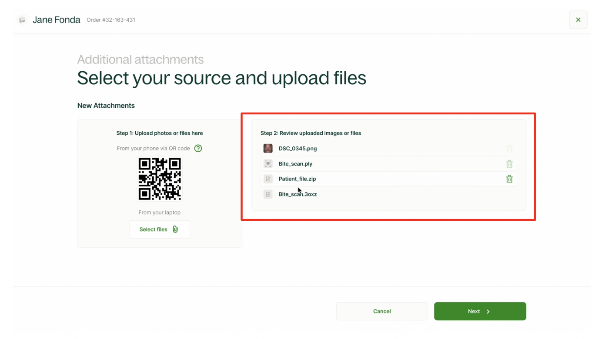Close the attachments dialog with the X
This screenshot has width=602, height=339.
click(578, 20)
